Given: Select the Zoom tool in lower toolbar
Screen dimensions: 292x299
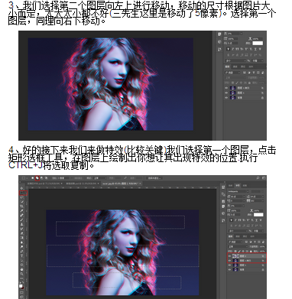Looking at the screenshot, I should (x=22, y=274).
